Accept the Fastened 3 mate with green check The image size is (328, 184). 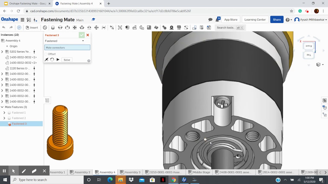point(82,35)
